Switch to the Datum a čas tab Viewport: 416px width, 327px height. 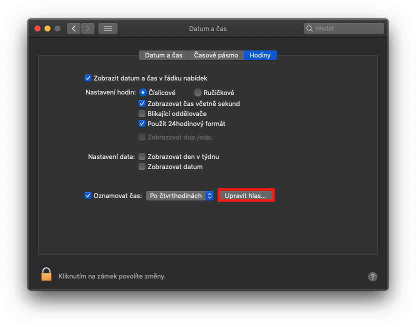pos(163,55)
